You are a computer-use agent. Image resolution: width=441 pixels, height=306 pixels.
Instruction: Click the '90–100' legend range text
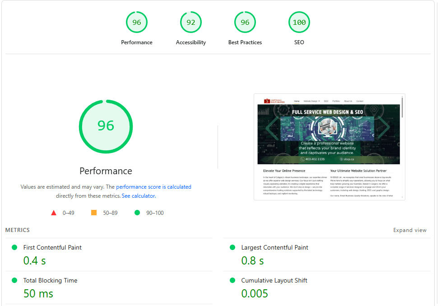[155, 213]
